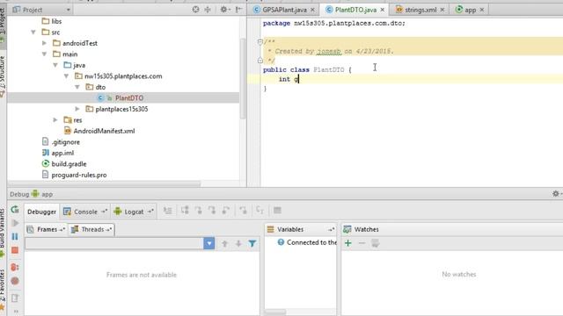The image size is (563, 316).
Task: Select app.iml in project tree
Action: [x=62, y=153]
